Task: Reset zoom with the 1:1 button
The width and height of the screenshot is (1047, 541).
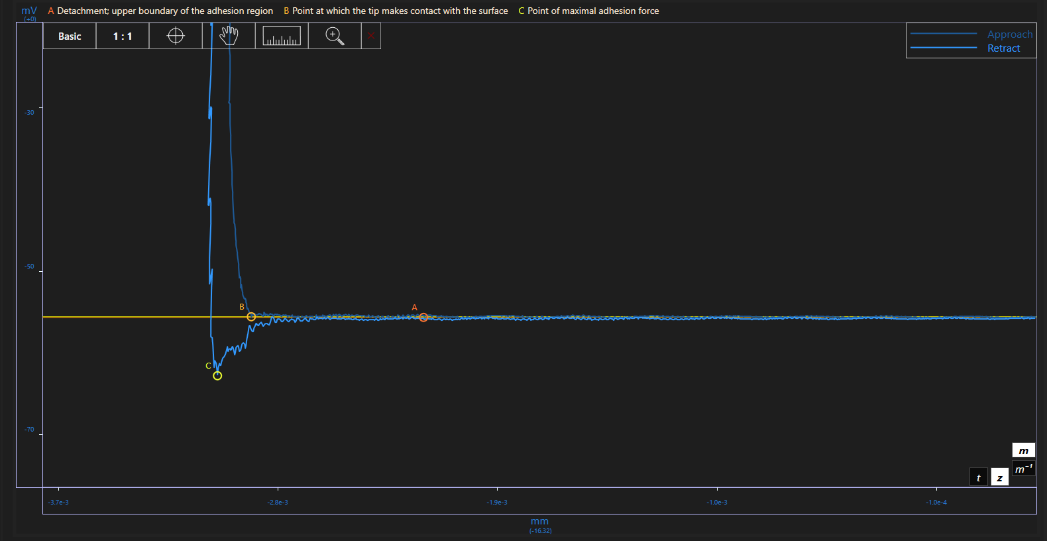Action: (x=123, y=36)
